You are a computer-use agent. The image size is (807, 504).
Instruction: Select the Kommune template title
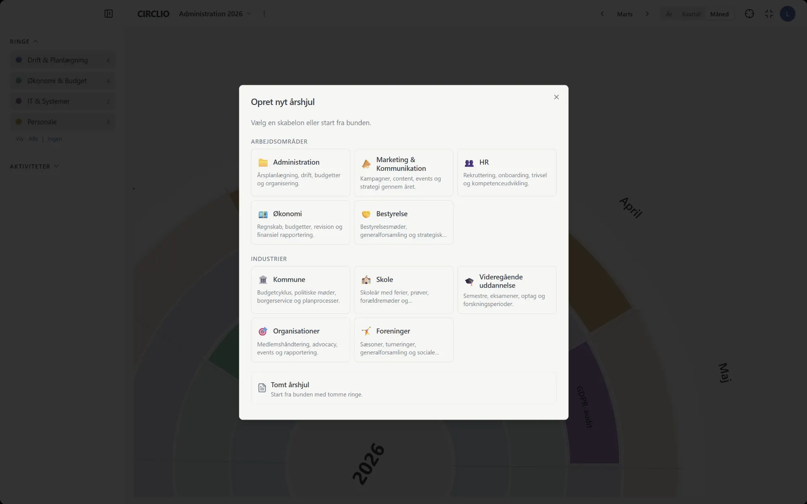(x=289, y=279)
